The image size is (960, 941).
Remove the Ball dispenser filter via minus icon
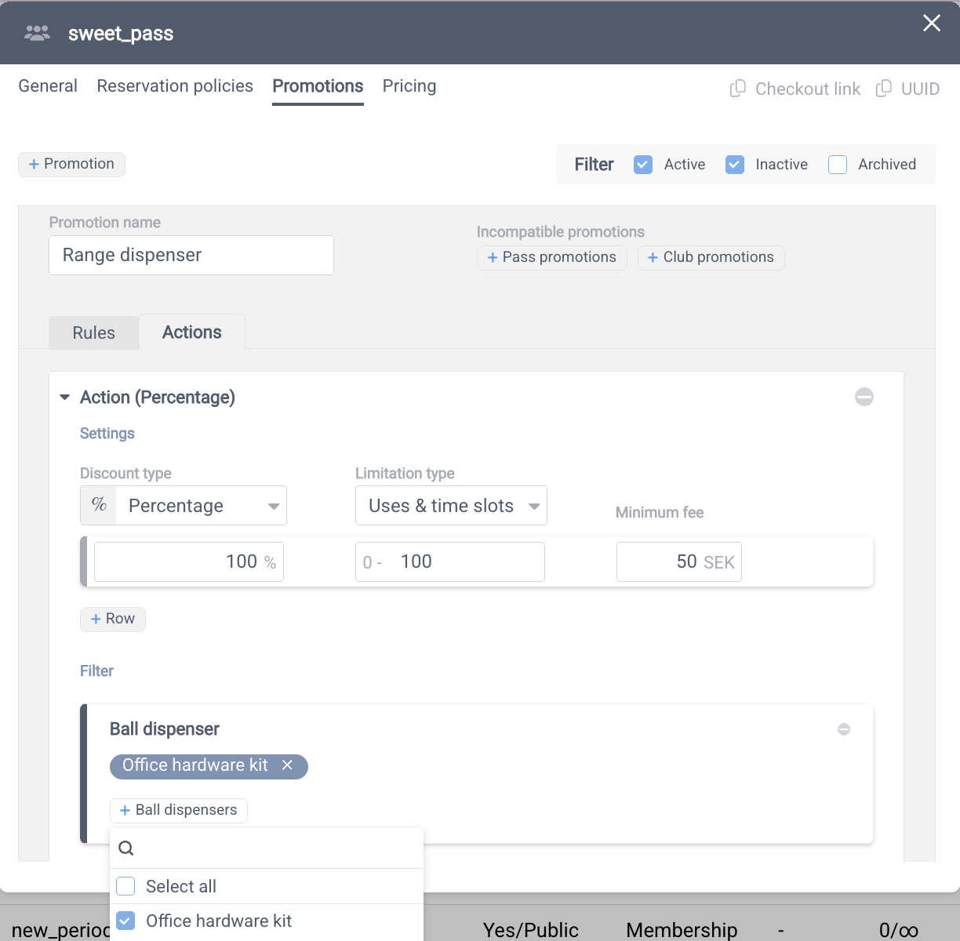(843, 729)
